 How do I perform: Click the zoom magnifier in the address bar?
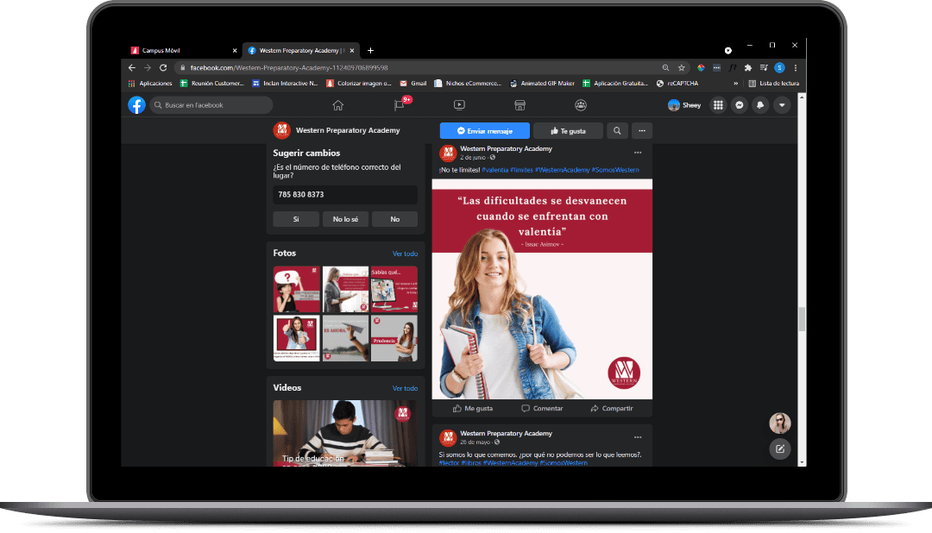(x=665, y=68)
